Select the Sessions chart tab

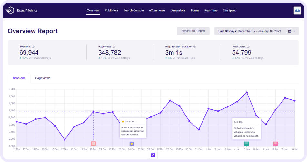point(19,78)
